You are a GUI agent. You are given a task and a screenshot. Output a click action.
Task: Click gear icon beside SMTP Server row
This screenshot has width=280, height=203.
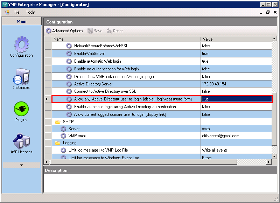[63, 129]
